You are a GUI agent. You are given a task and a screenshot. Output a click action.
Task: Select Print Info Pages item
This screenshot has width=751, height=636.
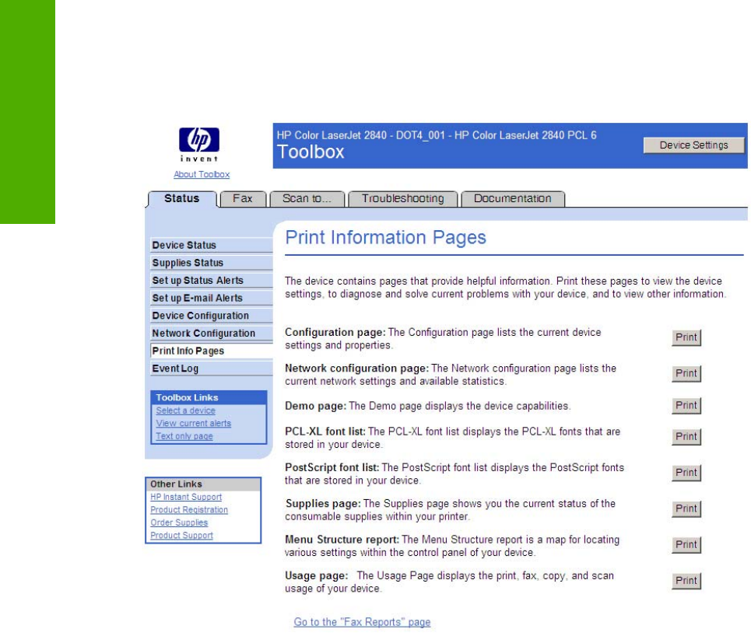(211, 351)
